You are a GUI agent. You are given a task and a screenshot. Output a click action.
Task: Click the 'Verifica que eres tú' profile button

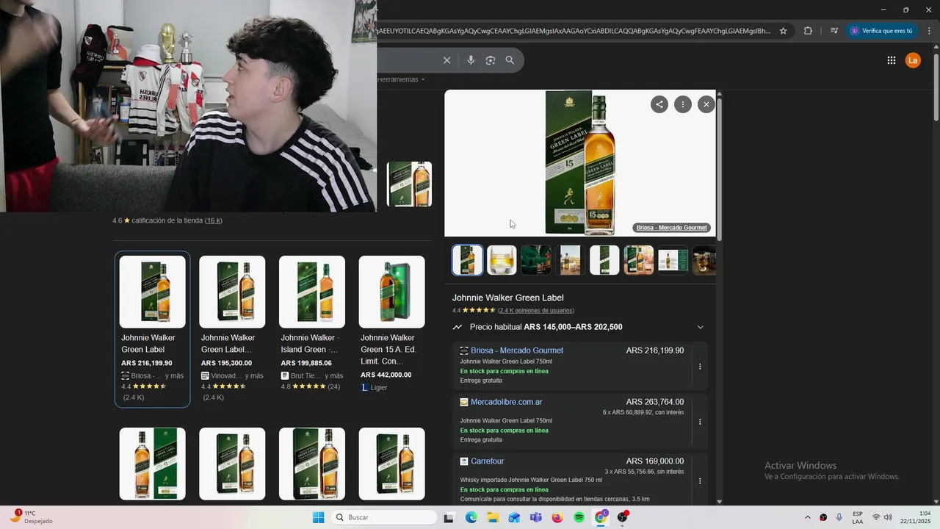881,31
